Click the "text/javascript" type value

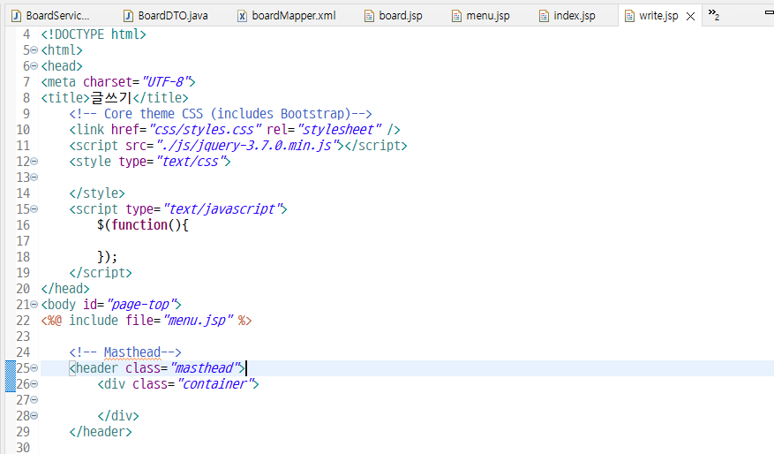(x=222, y=209)
